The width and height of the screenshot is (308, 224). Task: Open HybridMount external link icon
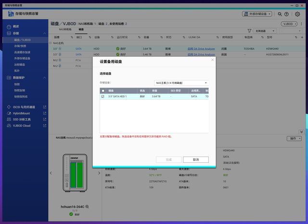click(45, 113)
